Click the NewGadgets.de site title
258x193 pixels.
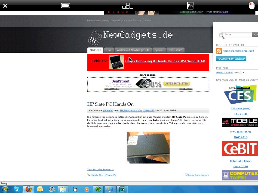coord(138,35)
